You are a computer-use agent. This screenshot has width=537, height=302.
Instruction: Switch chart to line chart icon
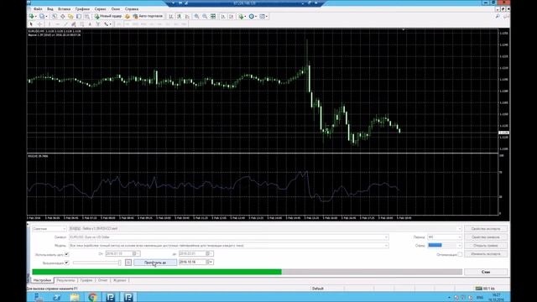187,16
